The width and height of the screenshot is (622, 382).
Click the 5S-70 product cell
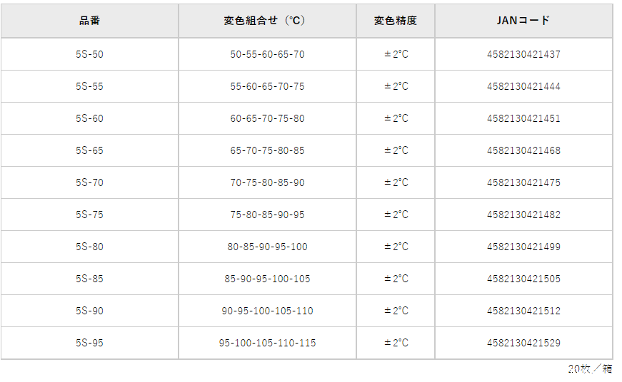tap(89, 182)
